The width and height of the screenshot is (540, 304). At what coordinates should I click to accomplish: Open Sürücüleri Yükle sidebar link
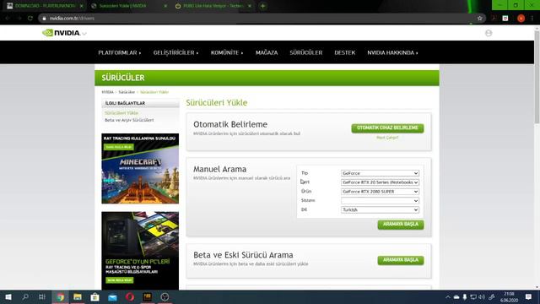(x=121, y=113)
